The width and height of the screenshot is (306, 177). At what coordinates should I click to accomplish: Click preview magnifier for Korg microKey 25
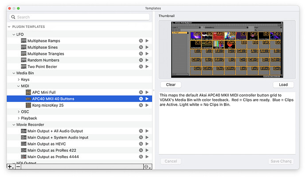[x=141, y=105]
